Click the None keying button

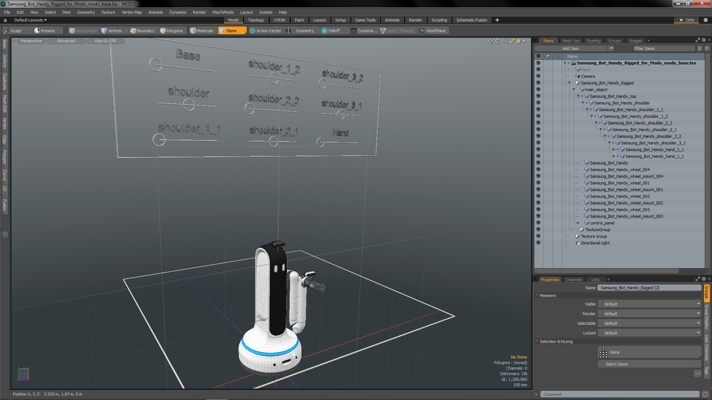click(x=649, y=352)
